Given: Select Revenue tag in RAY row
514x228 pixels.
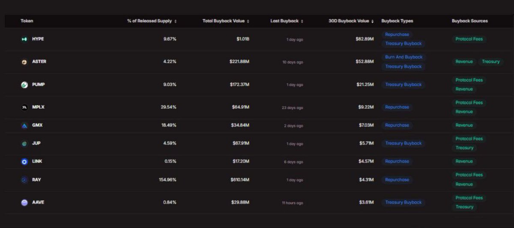Looking at the screenshot, I should click(x=464, y=184).
